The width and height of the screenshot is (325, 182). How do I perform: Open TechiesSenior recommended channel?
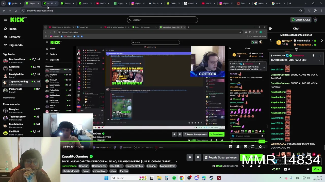click(x=22, y=118)
